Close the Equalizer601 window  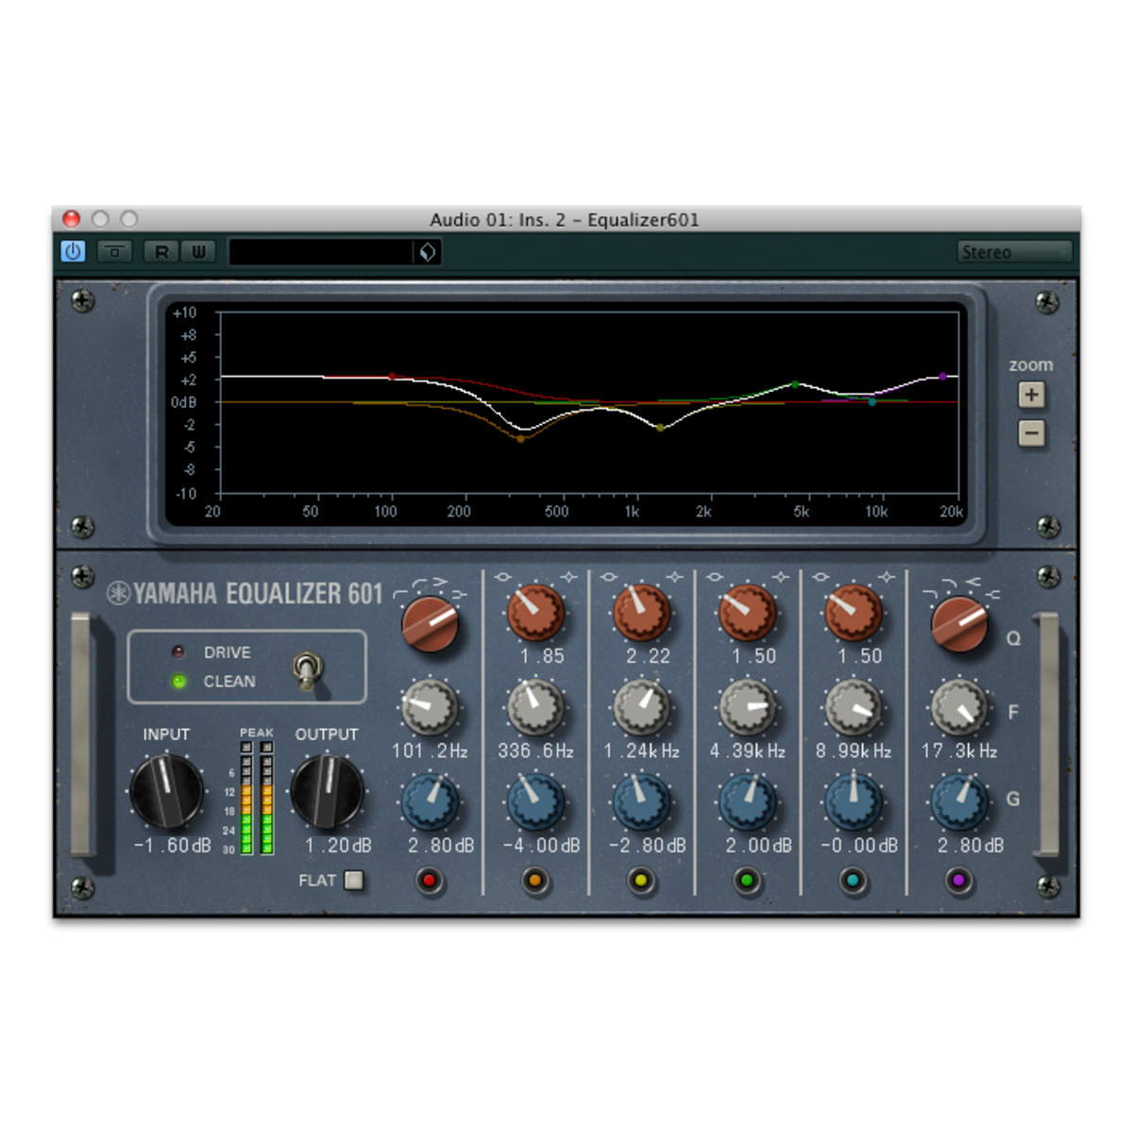71,219
